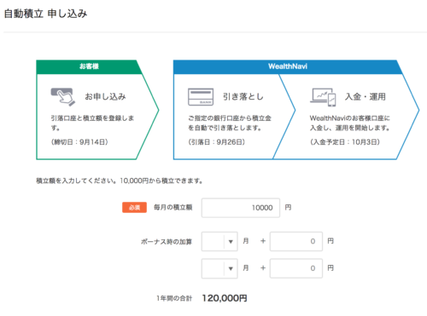The height and width of the screenshot is (316, 427).
Task: Click the 自動積立 申し込み page heading
Action: [x=45, y=14]
